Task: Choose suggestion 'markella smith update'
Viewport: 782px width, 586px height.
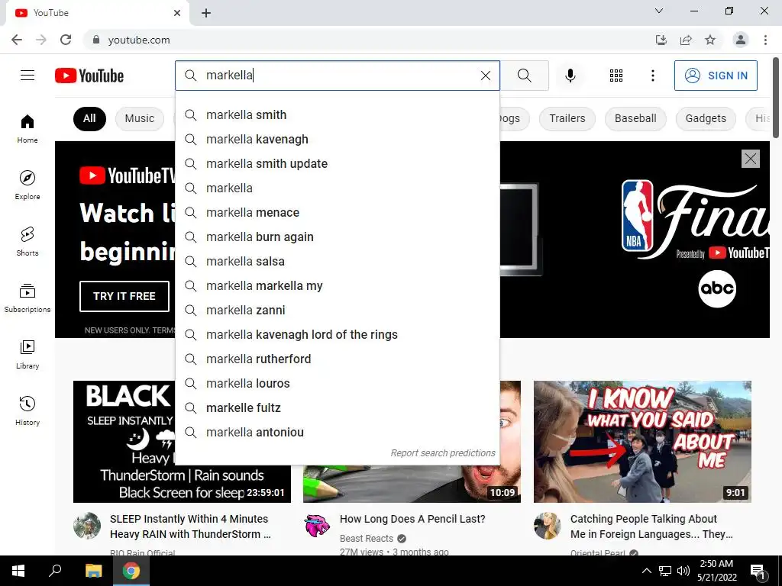Action: [338, 164]
